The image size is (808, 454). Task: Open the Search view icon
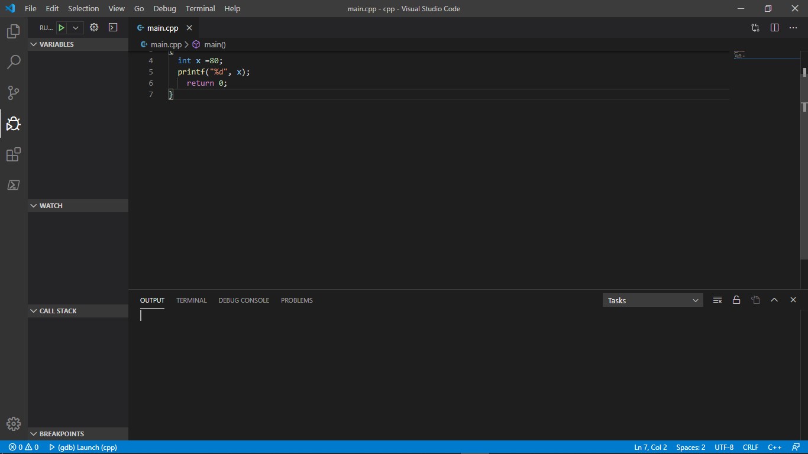(13, 62)
